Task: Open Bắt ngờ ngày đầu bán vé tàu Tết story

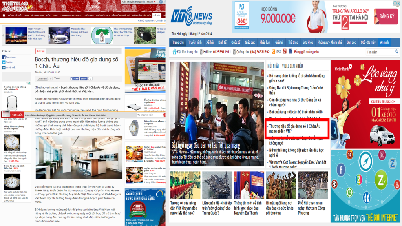Action: click(206, 145)
